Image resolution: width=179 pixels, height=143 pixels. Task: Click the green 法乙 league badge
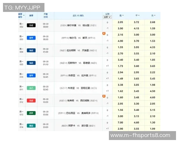click(31, 88)
